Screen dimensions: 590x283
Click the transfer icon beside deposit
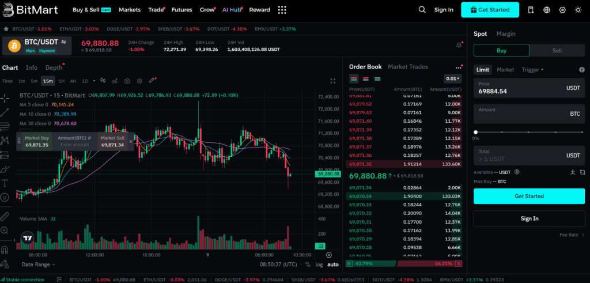[x=582, y=172]
